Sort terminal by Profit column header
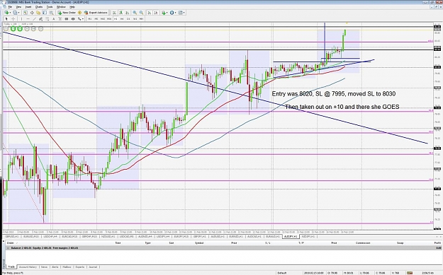443x275 pixels. (x=437, y=243)
